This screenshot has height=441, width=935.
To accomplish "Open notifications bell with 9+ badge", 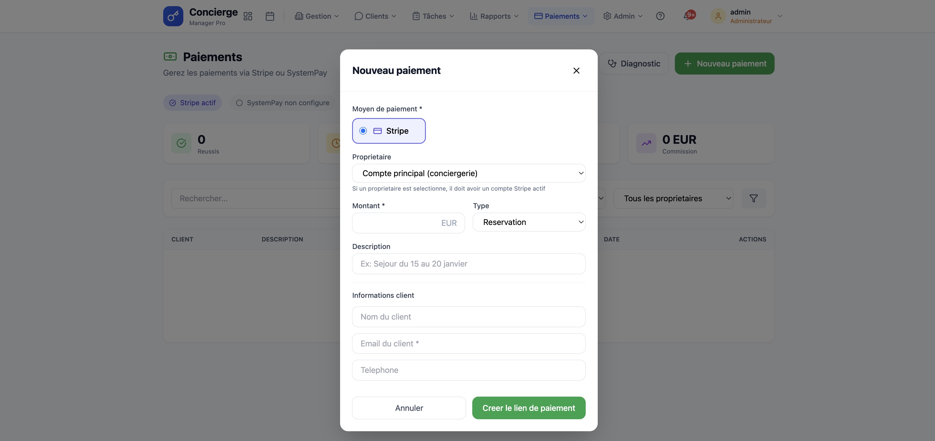I will tap(687, 16).
